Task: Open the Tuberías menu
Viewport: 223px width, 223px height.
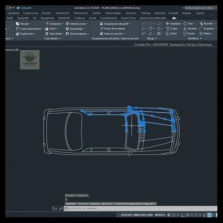Action: [146, 13]
